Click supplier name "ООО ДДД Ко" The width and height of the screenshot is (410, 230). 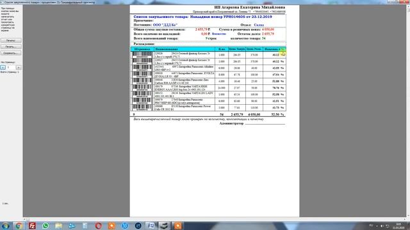point(165,25)
